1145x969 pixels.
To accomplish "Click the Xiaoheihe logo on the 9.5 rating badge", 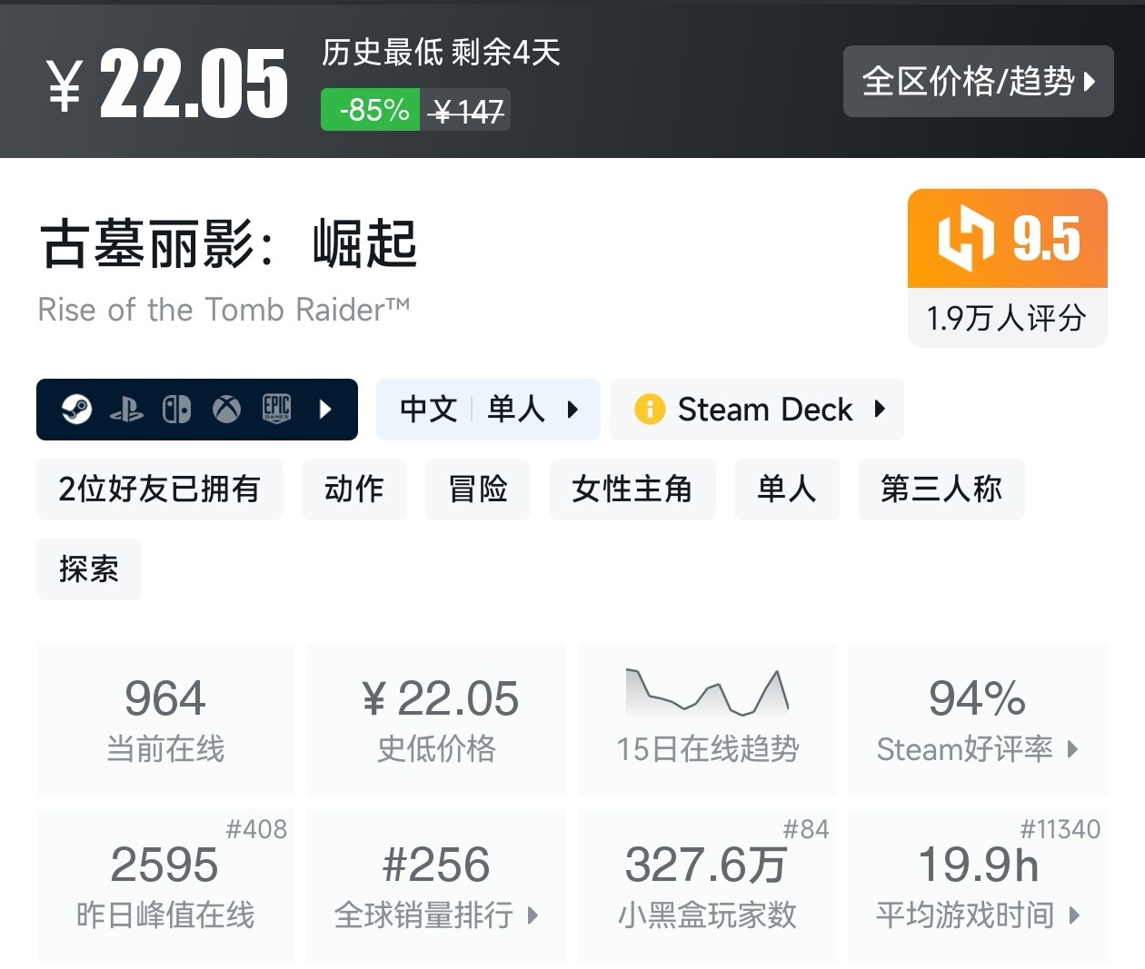I will (x=965, y=239).
